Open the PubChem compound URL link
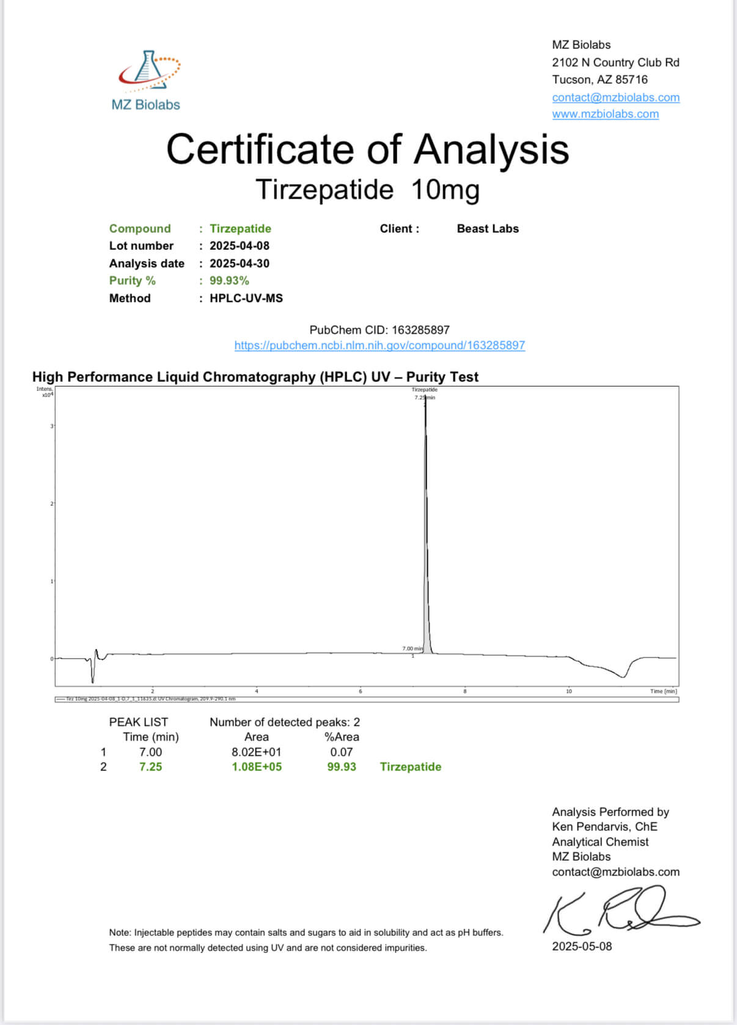 click(380, 346)
